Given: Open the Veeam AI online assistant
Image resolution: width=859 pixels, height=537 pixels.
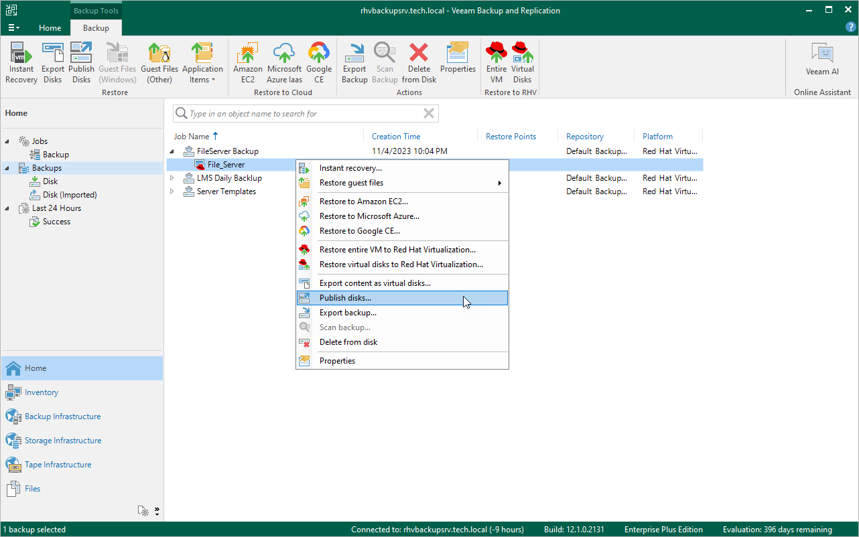Looking at the screenshot, I should click(x=822, y=60).
